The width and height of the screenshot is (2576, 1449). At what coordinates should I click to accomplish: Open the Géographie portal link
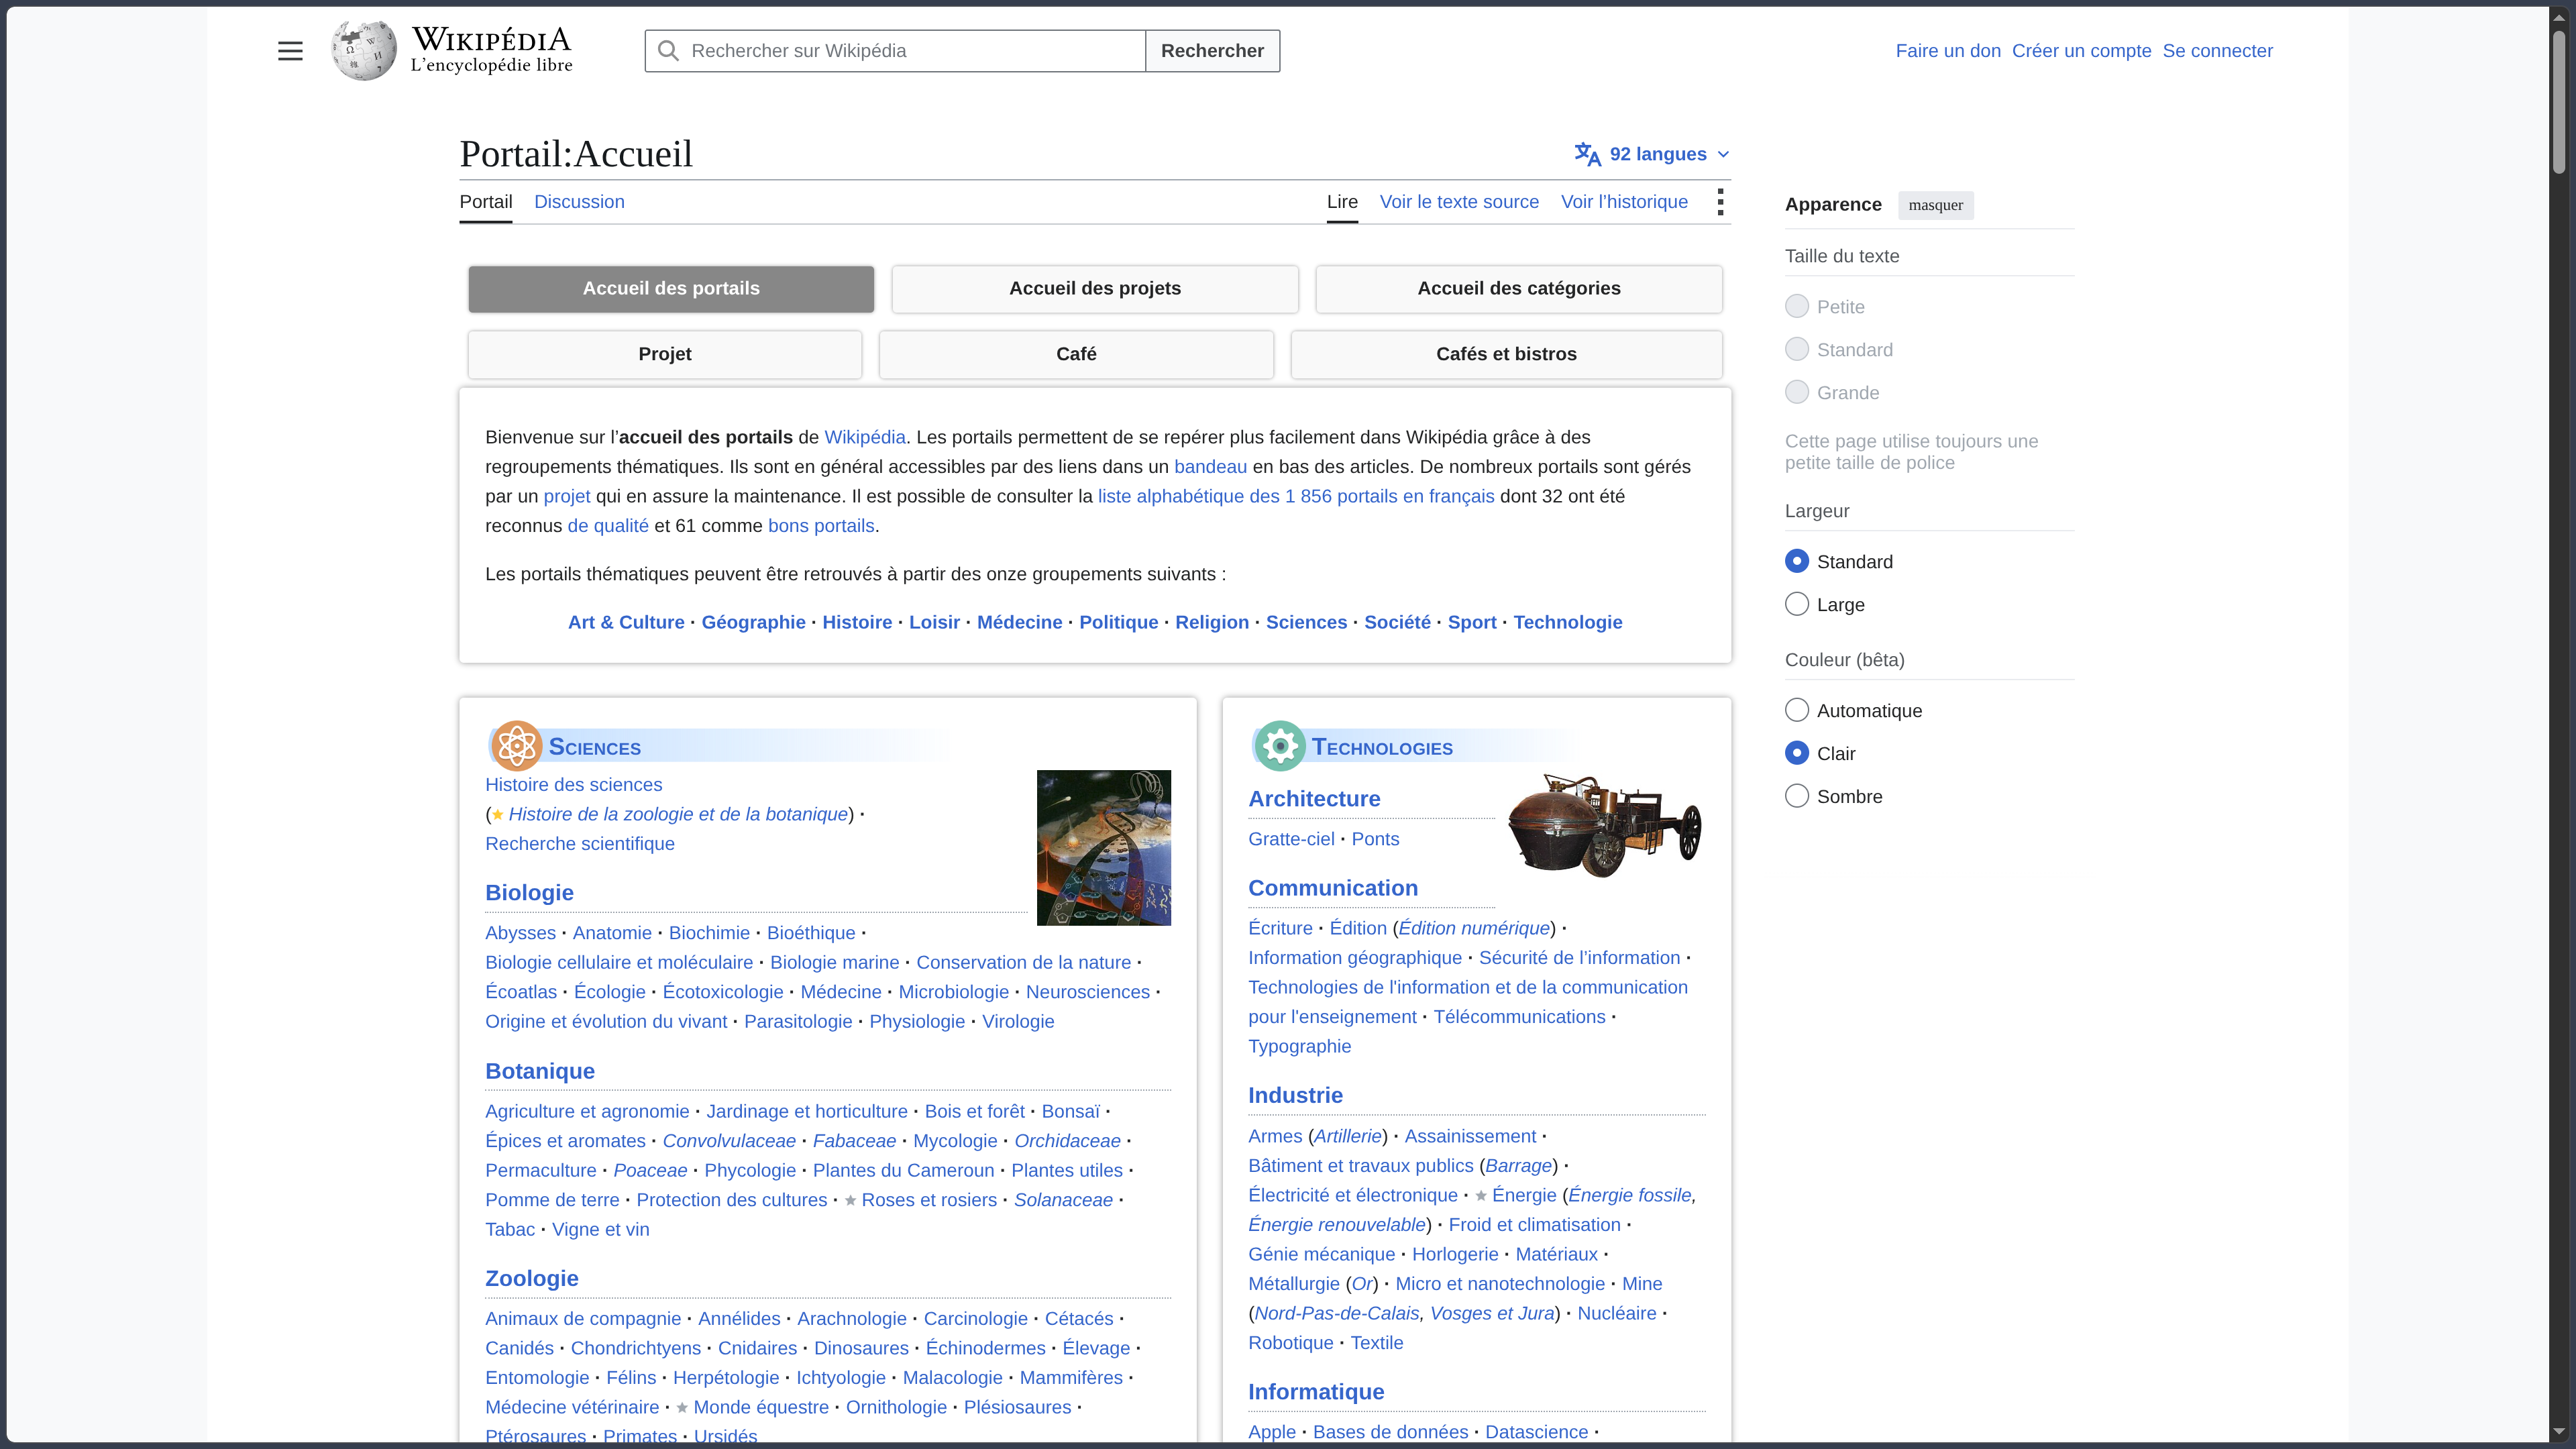753,622
